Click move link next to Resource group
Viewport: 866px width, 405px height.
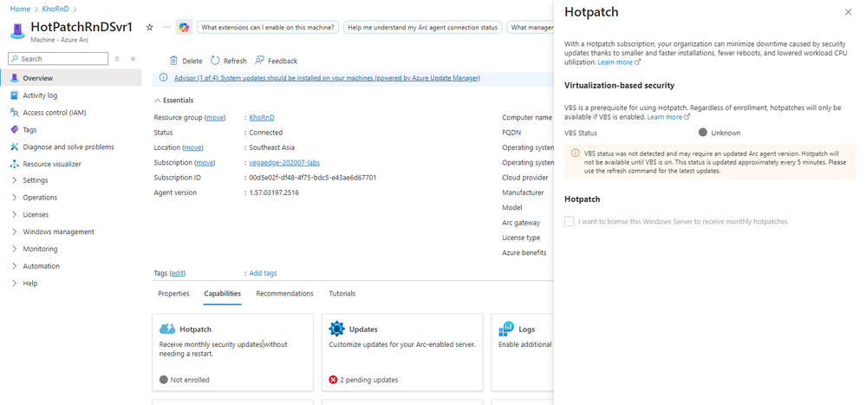pyautogui.click(x=215, y=118)
